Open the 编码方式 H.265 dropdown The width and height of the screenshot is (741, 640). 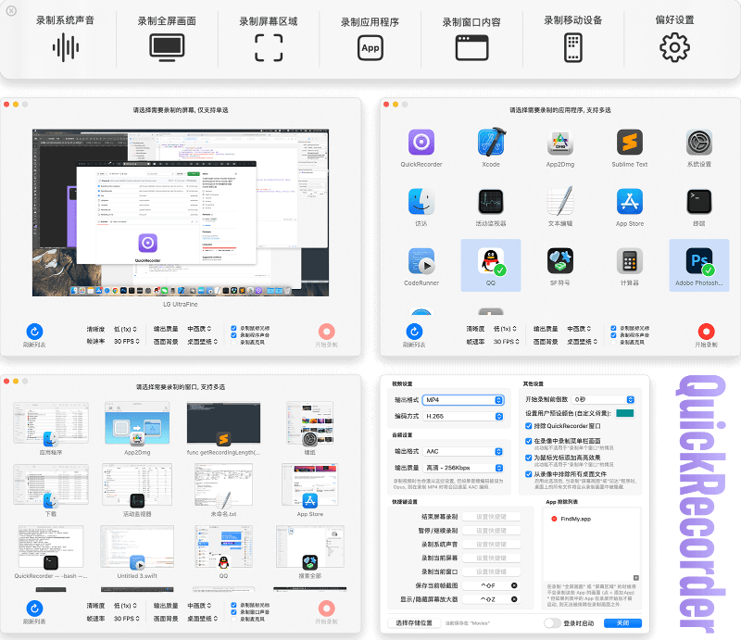pos(463,417)
